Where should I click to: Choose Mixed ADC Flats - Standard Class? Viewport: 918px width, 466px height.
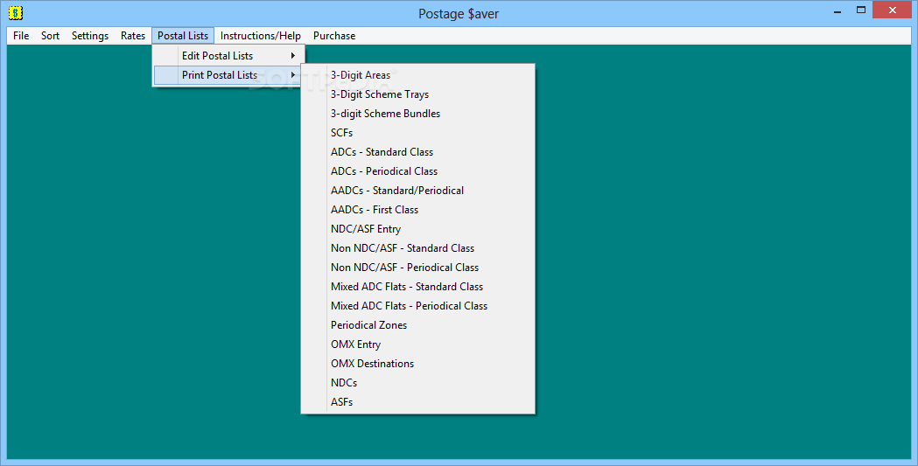click(x=418, y=287)
